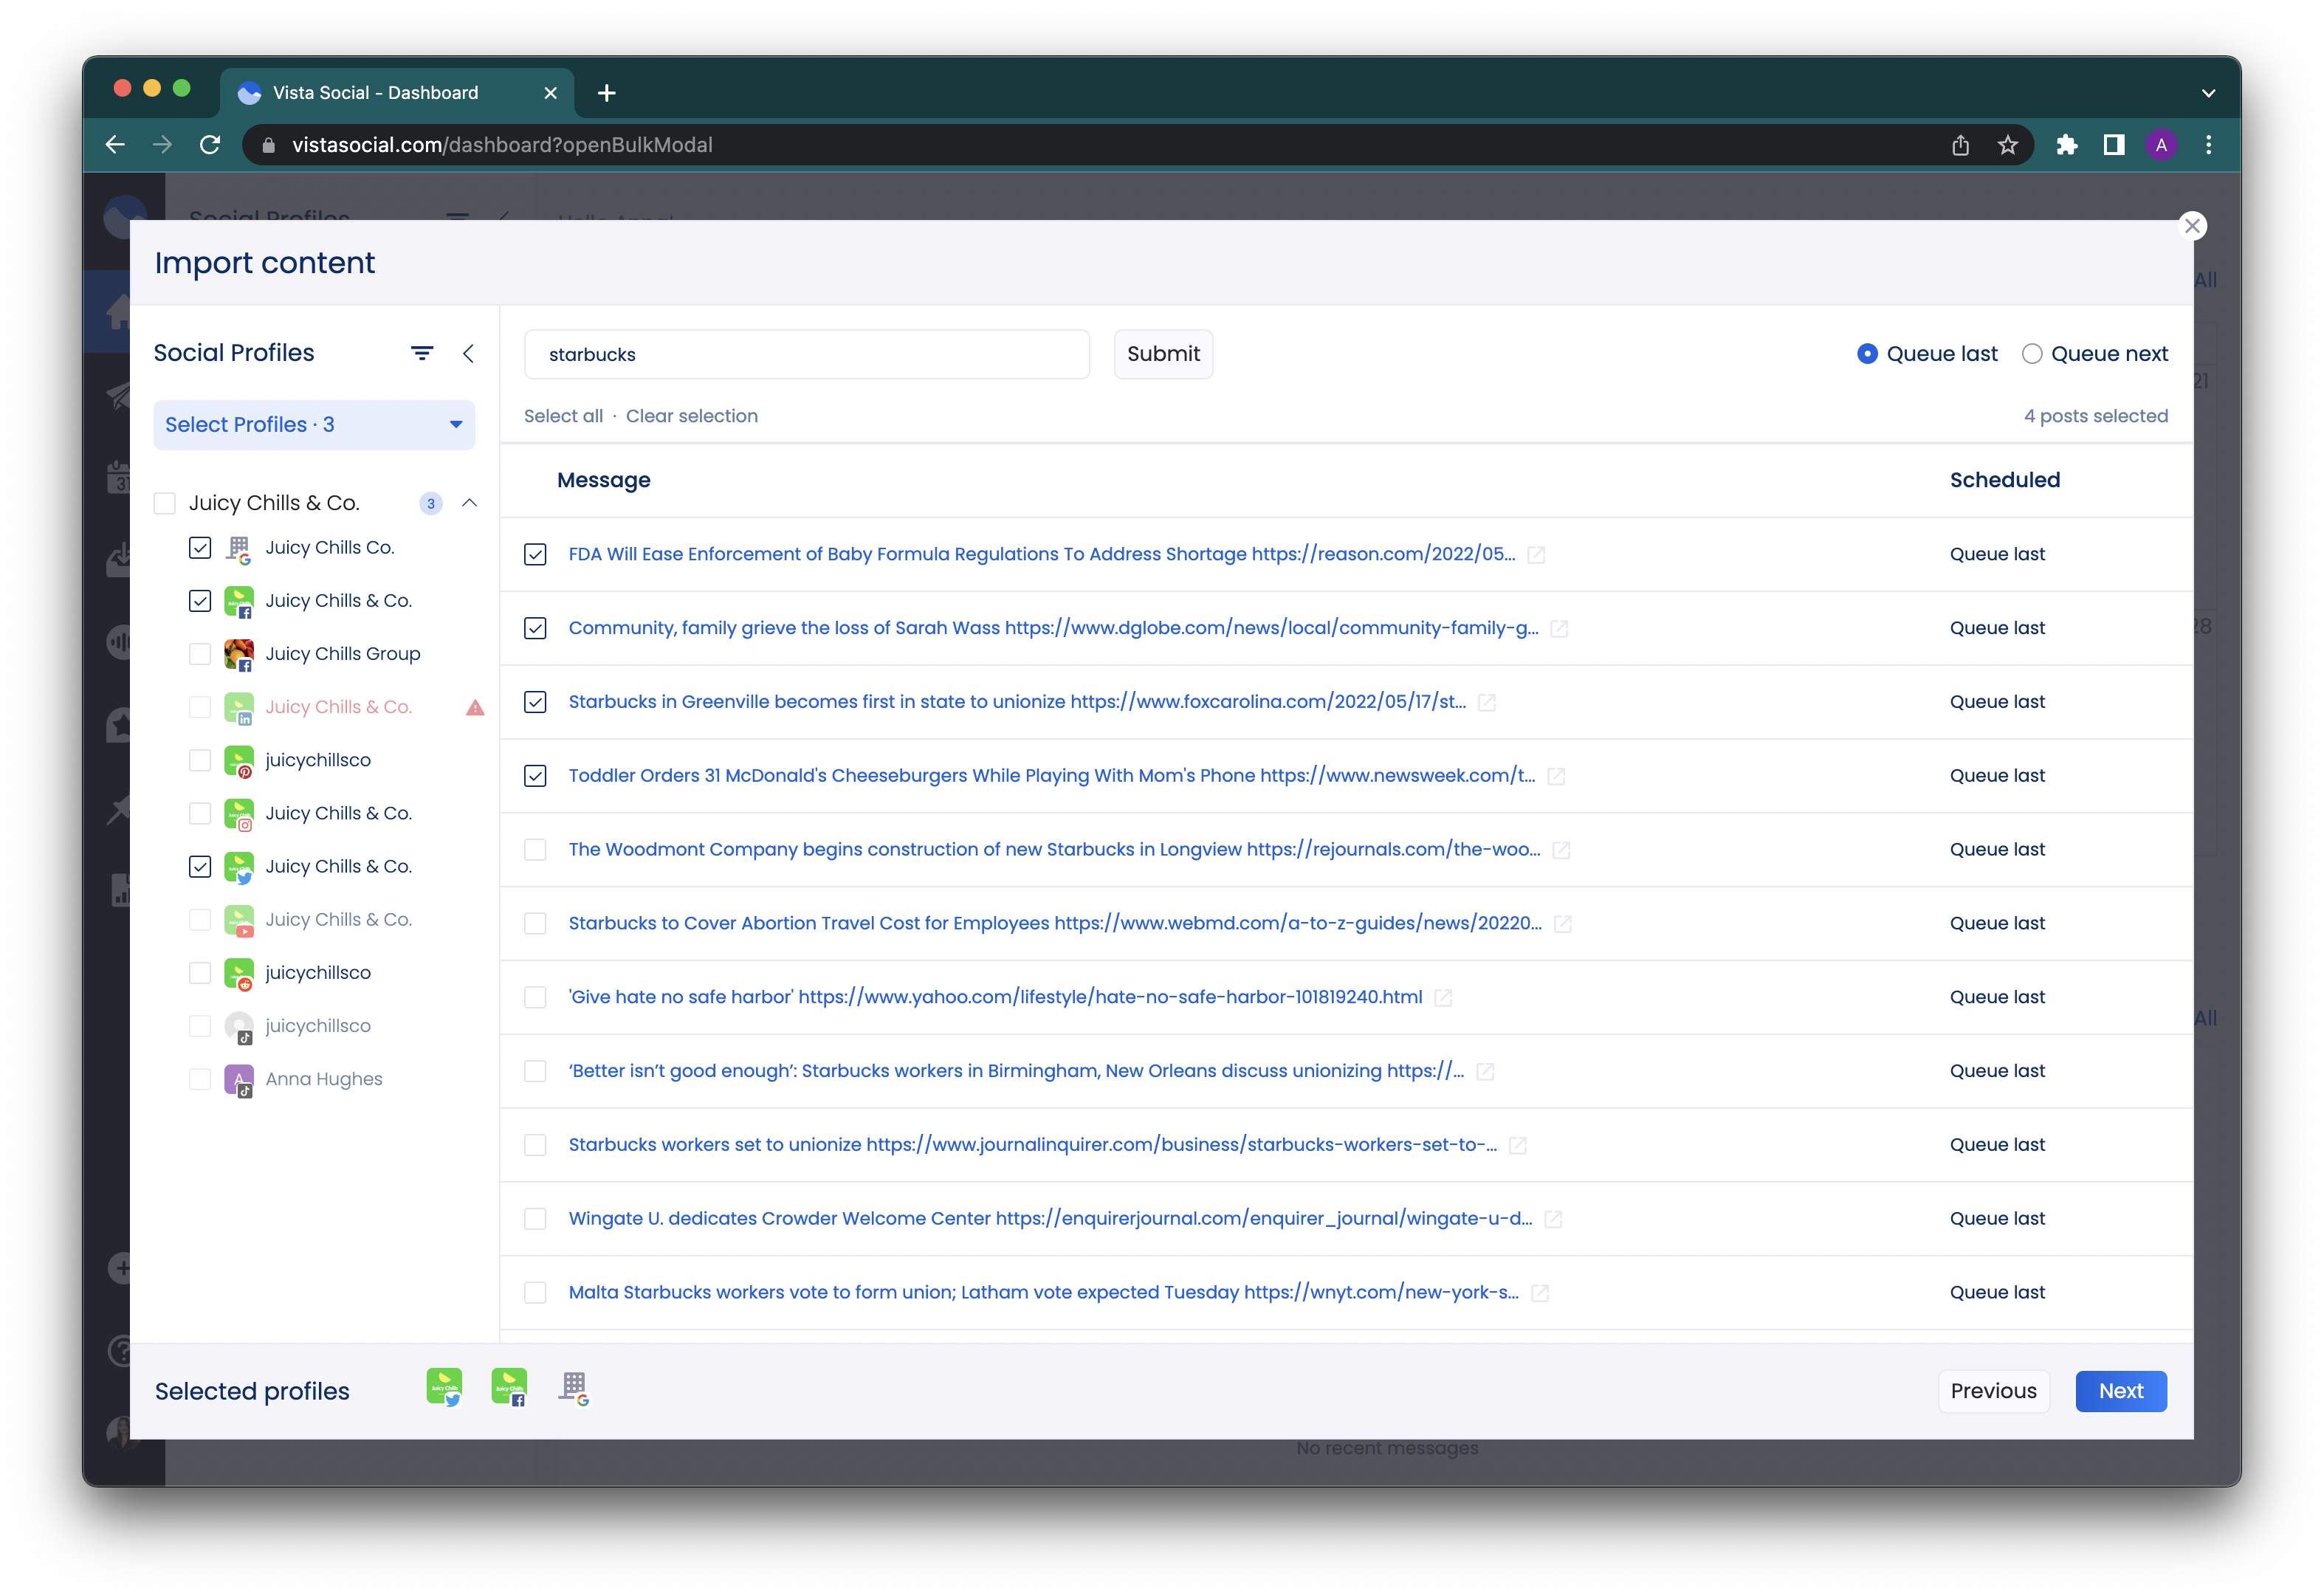Check the juicychillsco Pinterest profile
2324x1596 pixels.
(200, 761)
